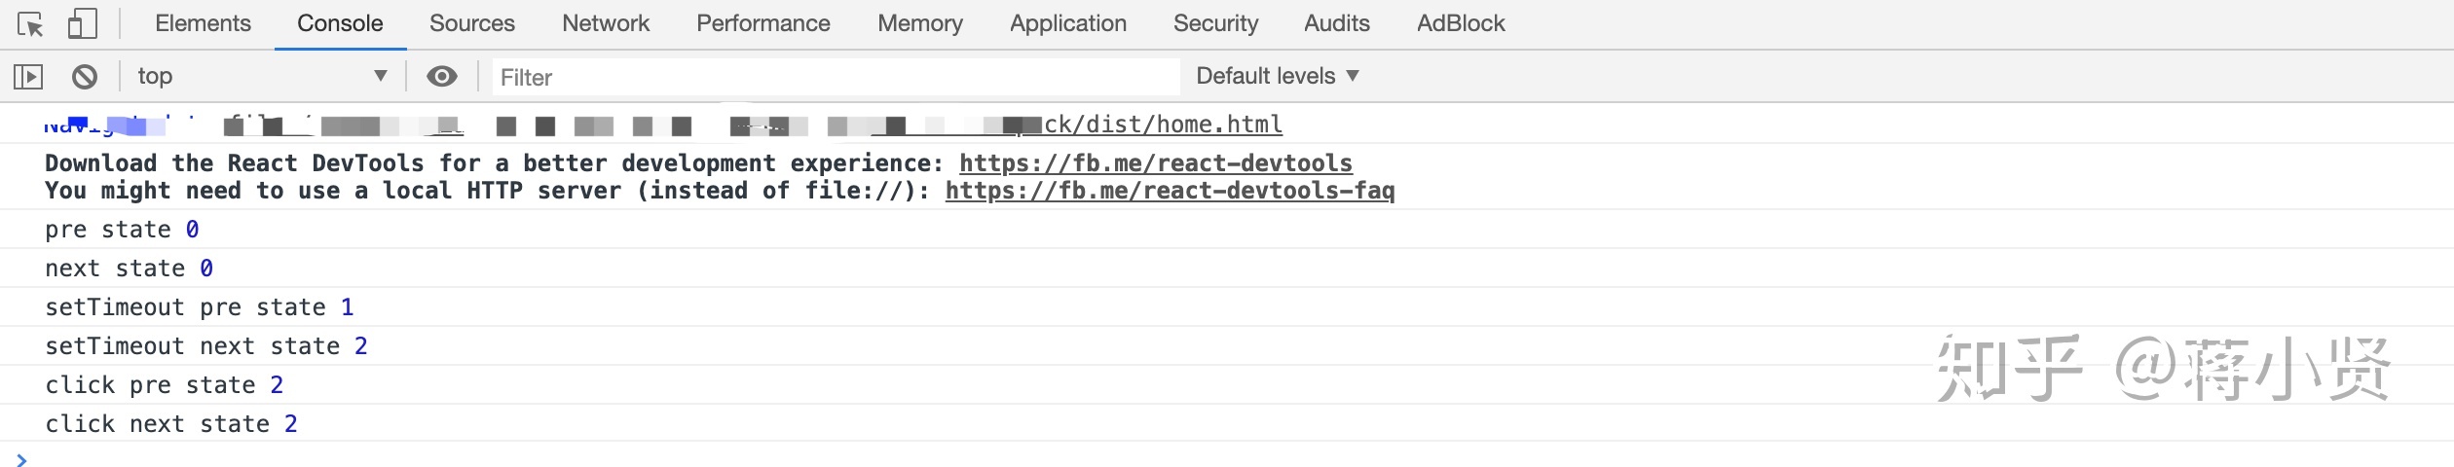Switch to the Sources tab
Viewport: 2454px width, 467px height.
coord(472,23)
